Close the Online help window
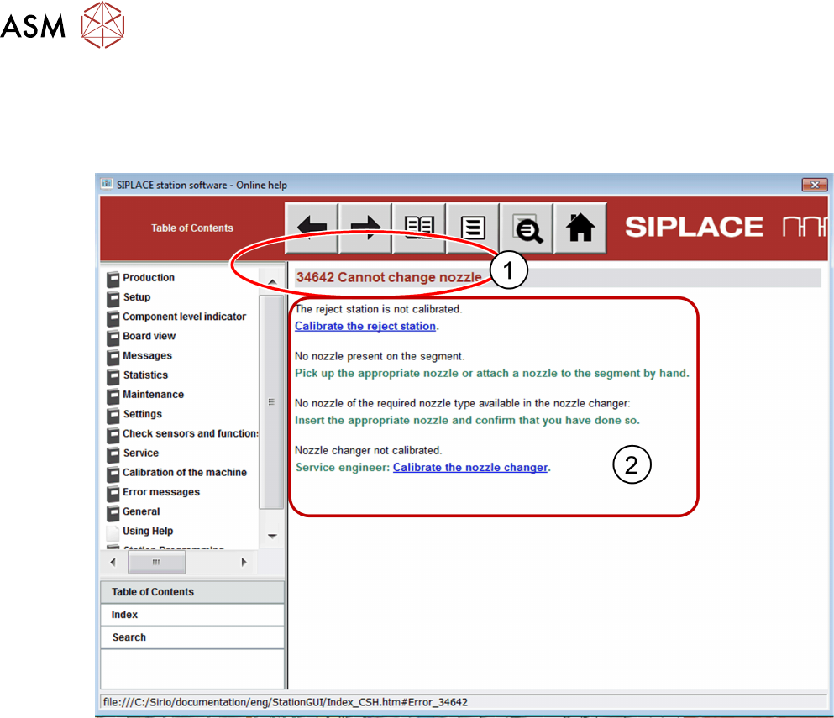Image resolution: width=834 pixels, height=718 pixels. coord(815,185)
